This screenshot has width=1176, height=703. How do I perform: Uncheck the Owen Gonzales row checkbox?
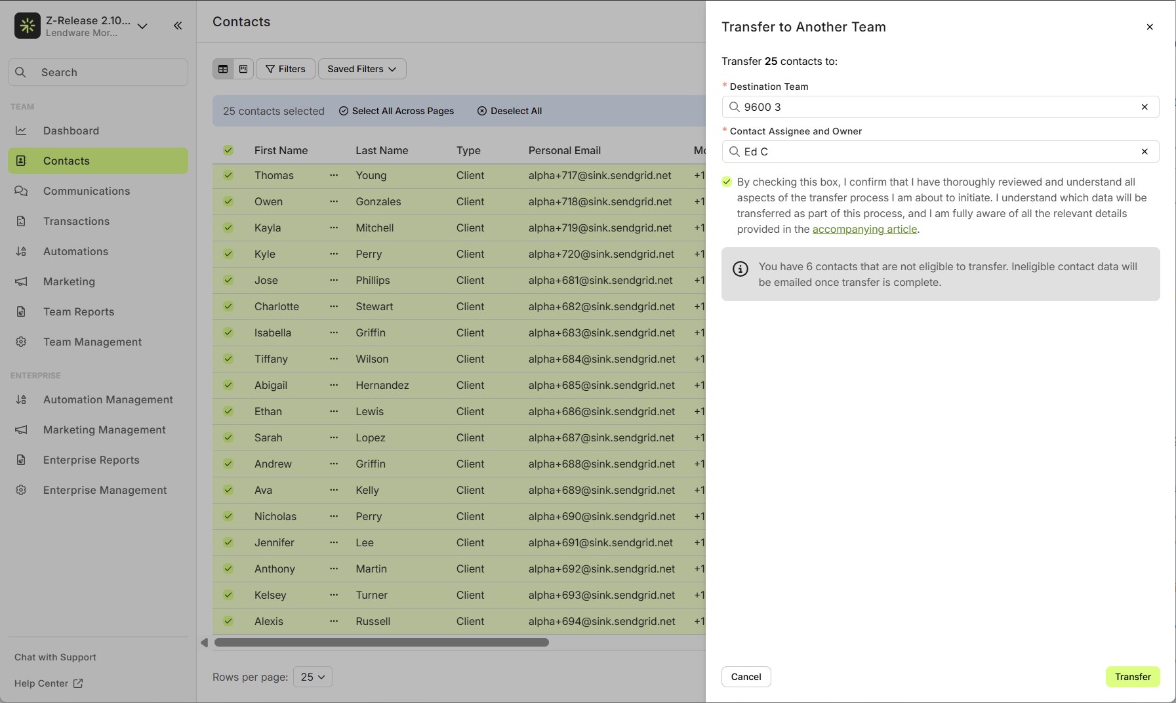click(228, 201)
